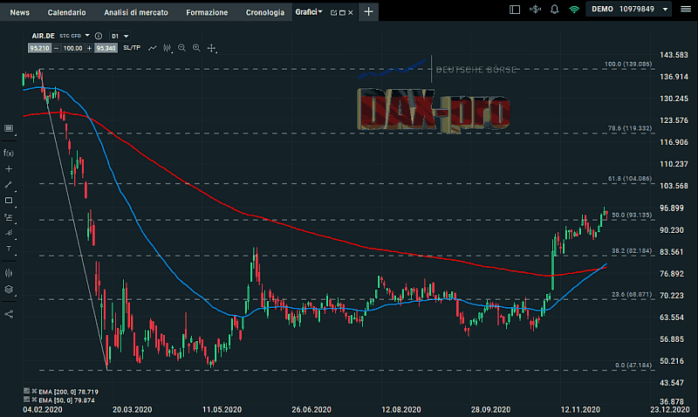Viewport: 698px width, 417px height.
Task: Go to the Formazione tab
Action: click(207, 12)
